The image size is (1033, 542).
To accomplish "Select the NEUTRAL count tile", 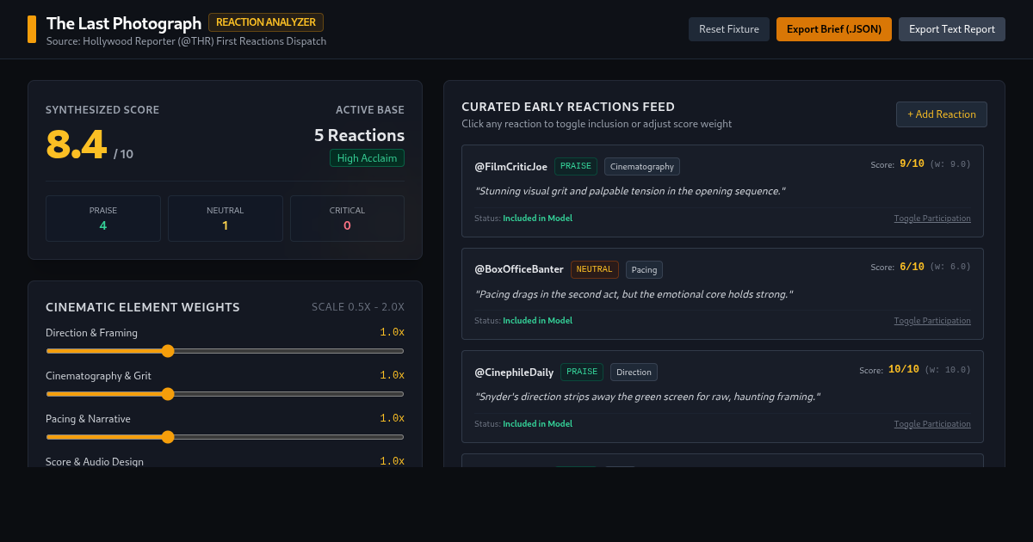I will pos(226,219).
